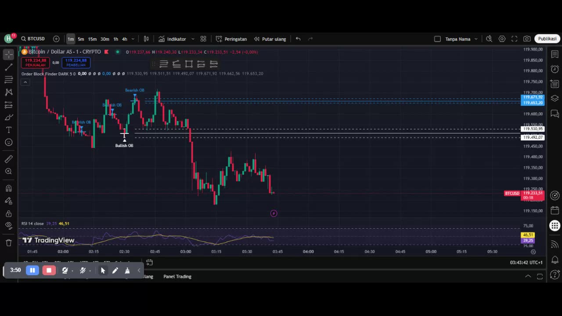Open indicator templates grid icon

click(x=203, y=39)
